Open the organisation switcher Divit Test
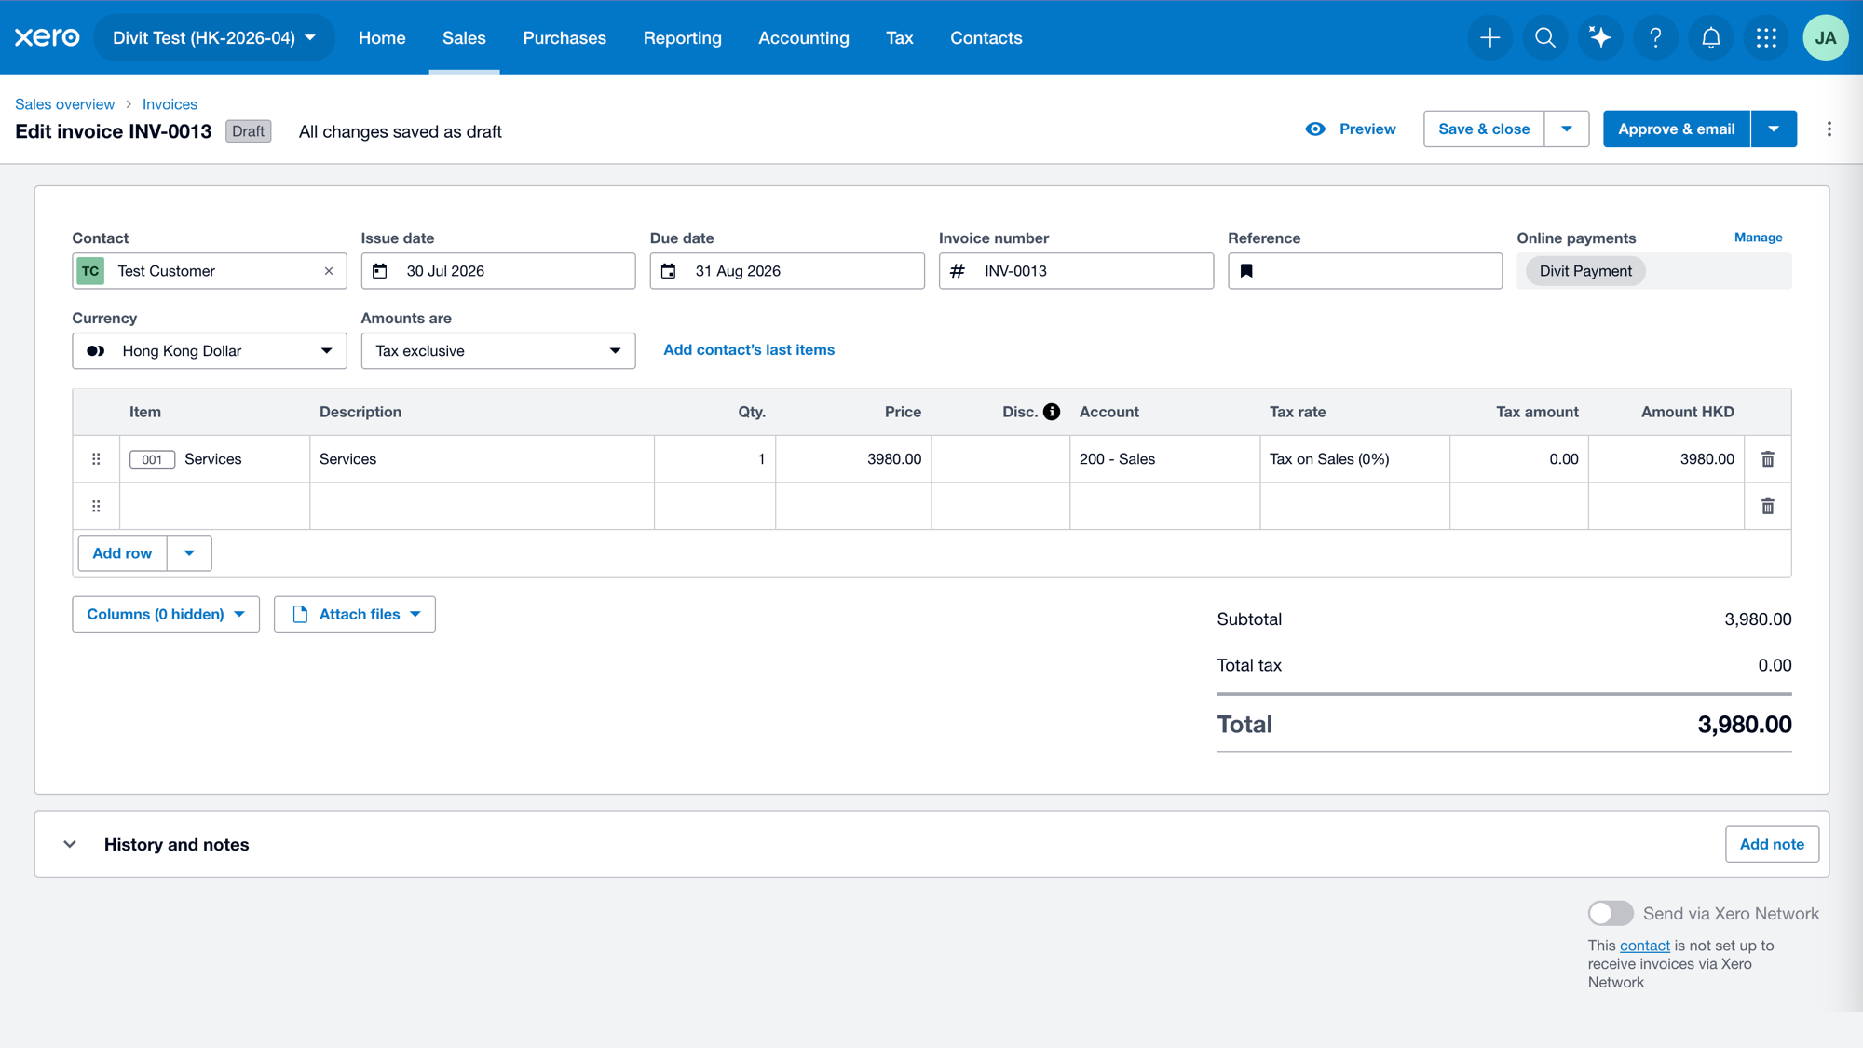Viewport: 1863px width, 1048px height. (214, 37)
